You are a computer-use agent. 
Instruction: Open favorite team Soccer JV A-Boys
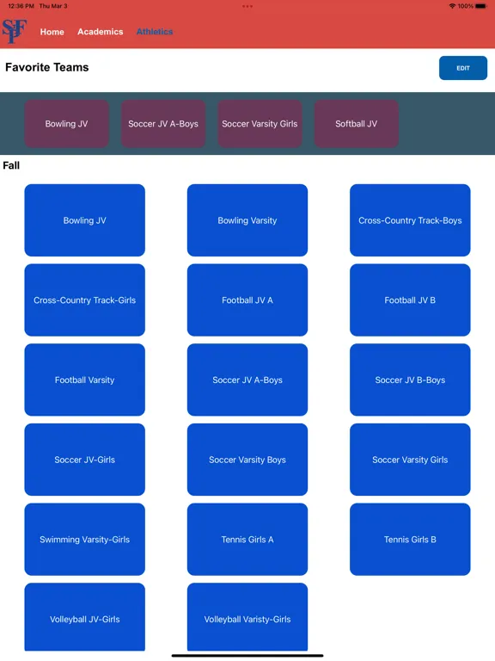click(x=163, y=124)
